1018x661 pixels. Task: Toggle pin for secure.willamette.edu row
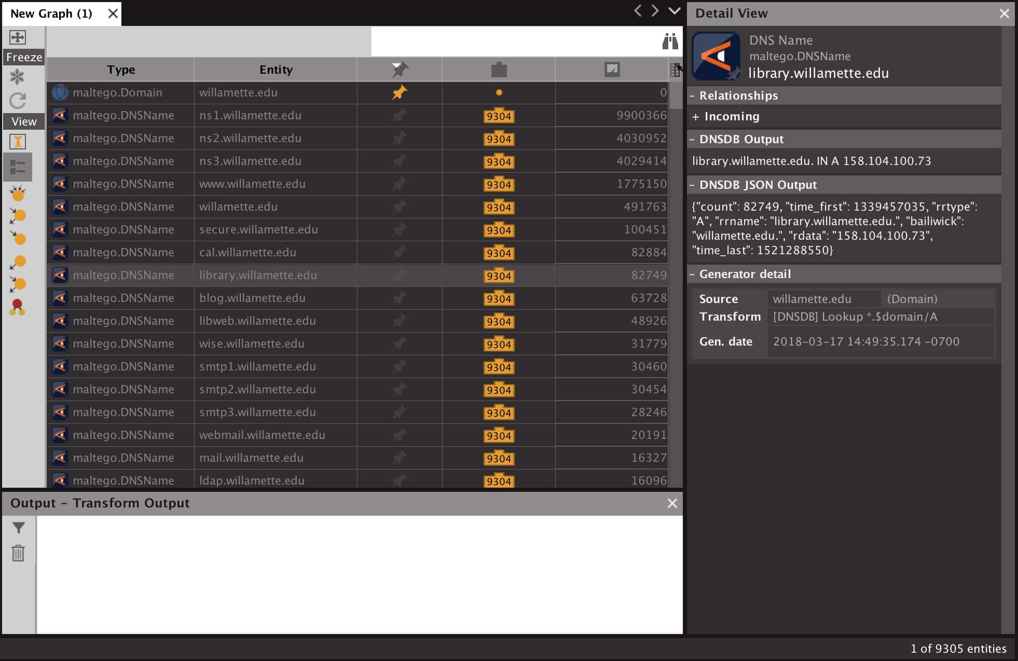(x=399, y=229)
